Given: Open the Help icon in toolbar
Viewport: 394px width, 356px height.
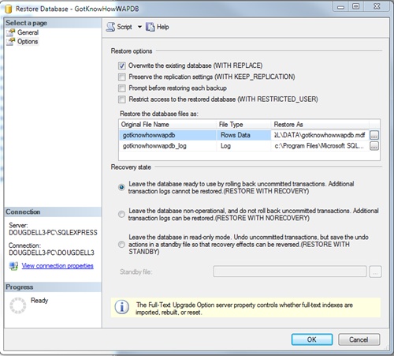Looking at the screenshot, I should [150, 27].
